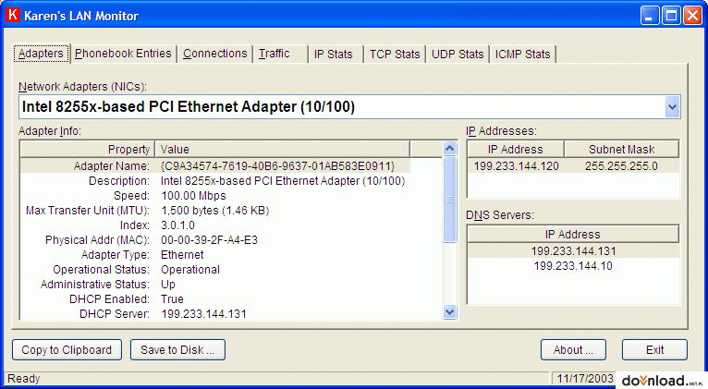View the UDP Stats tab
This screenshot has height=389, width=708.
[458, 55]
